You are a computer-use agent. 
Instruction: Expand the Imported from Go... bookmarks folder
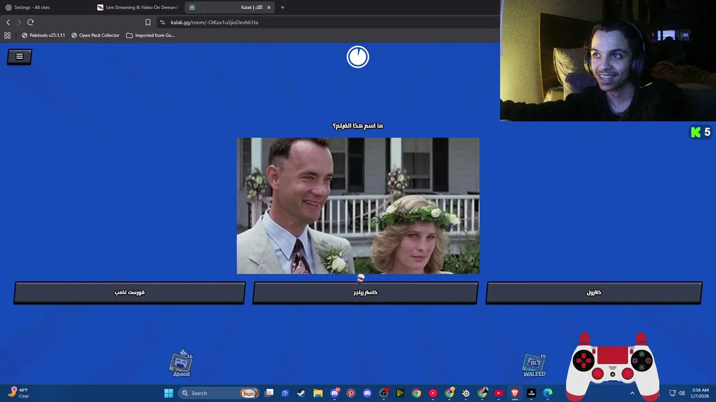pos(150,35)
